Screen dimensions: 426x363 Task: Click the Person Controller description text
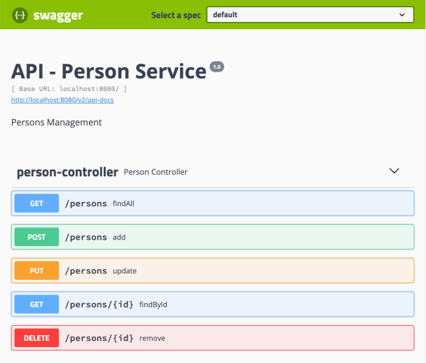(156, 172)
